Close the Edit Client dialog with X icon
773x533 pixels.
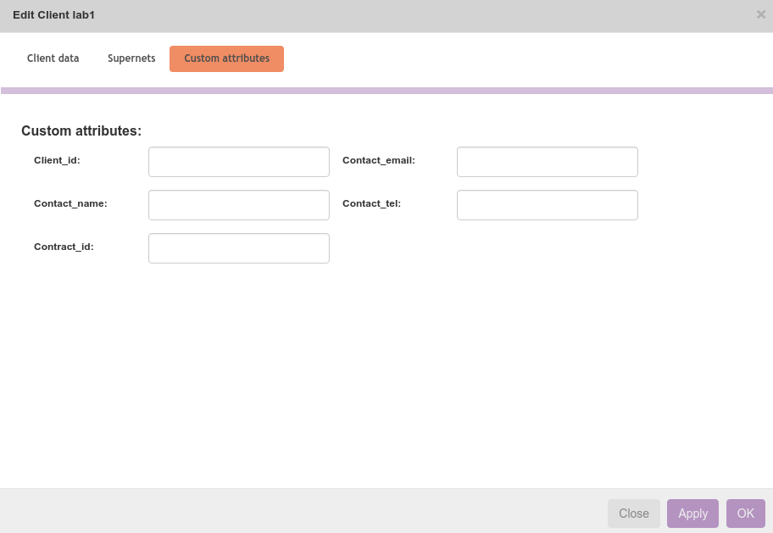coord(760,14)
